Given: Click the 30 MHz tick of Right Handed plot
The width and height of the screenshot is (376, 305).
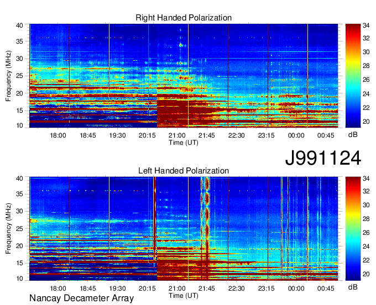Looking at the screenshot, I should point(19,59).
